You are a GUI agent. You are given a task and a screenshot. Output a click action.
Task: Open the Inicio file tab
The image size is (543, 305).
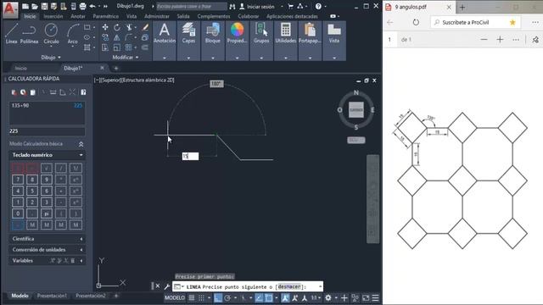click(20, 68)
